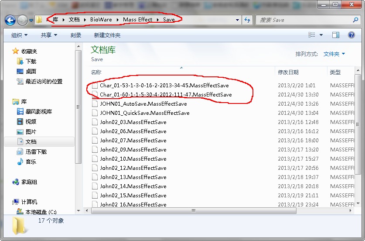Sort by the 修改日期 column header
365x241 pixels.
click(288, 72)
